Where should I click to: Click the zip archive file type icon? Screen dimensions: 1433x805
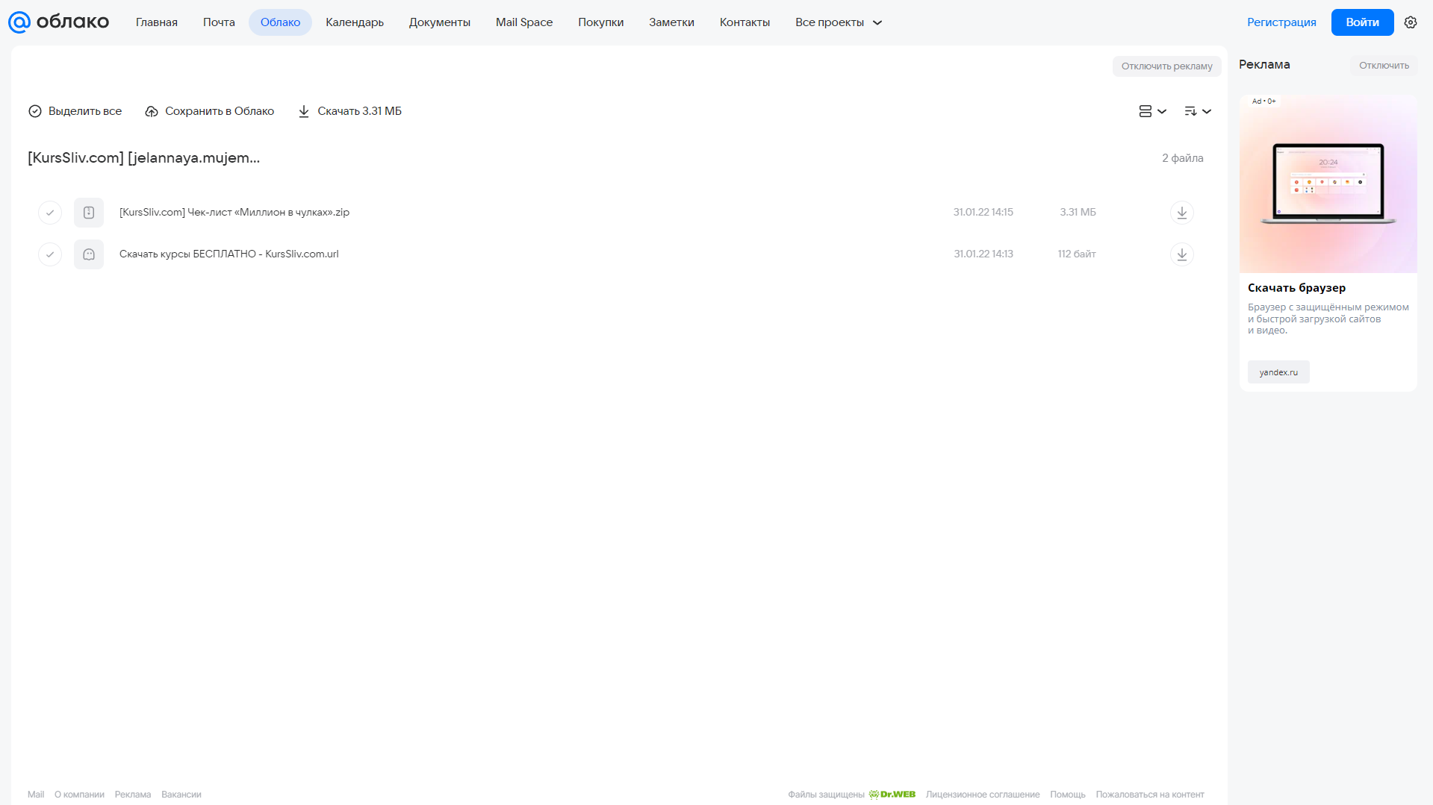(89, 213)
